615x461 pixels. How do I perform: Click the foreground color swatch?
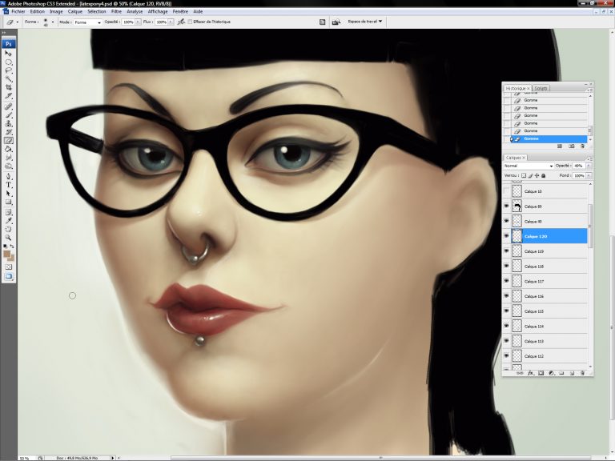coord(7,254)
